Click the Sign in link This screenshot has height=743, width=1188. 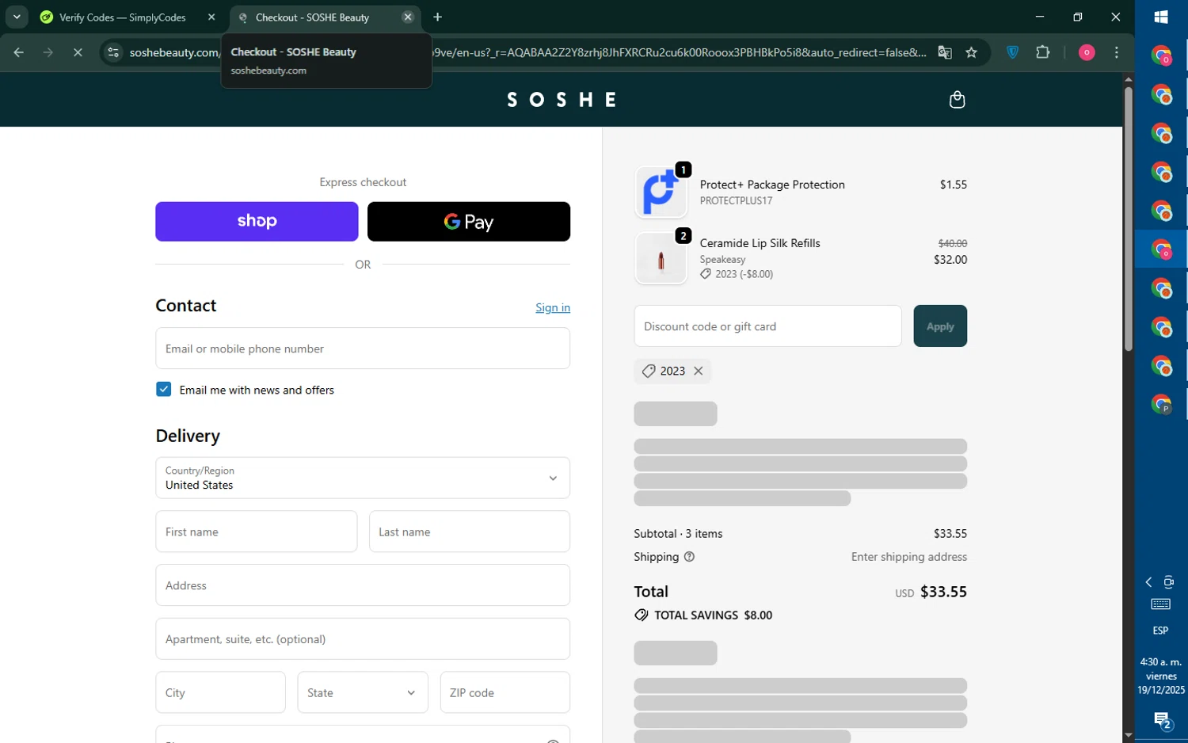click(553, 307)
